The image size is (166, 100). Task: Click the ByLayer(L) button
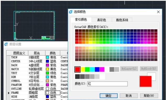tap(129, 69)
